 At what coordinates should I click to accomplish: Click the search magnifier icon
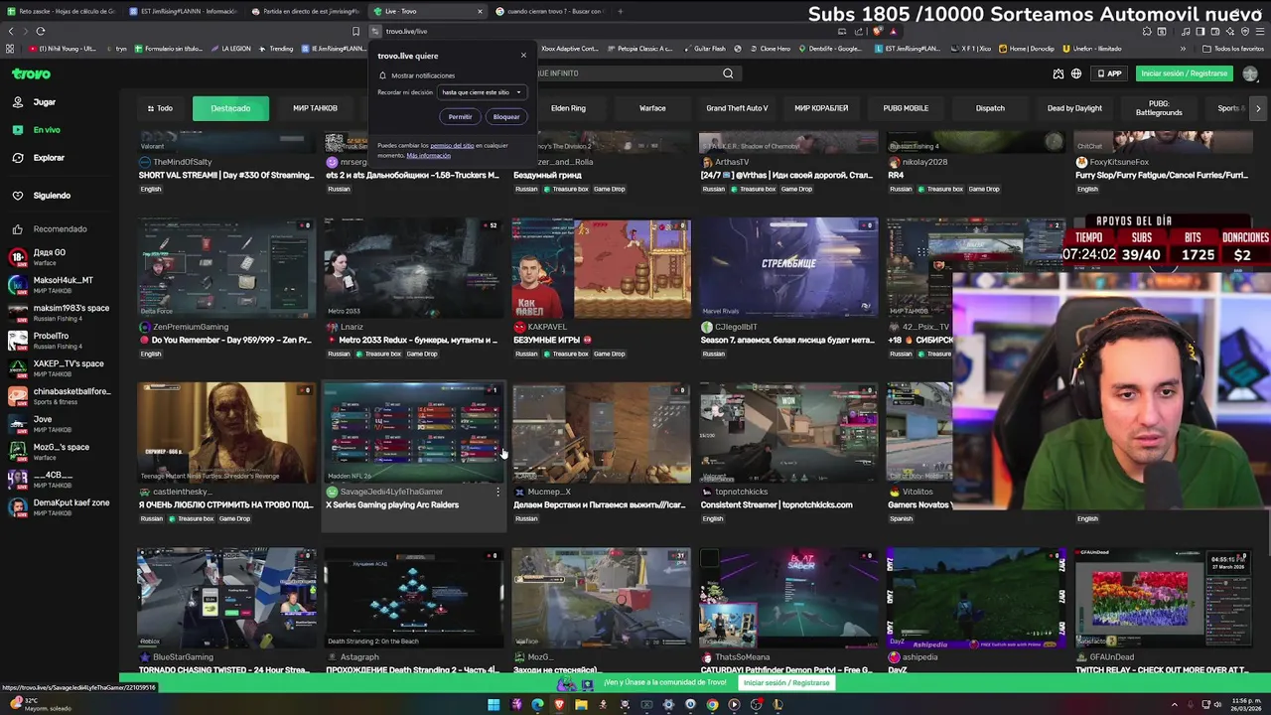point(728,73)
